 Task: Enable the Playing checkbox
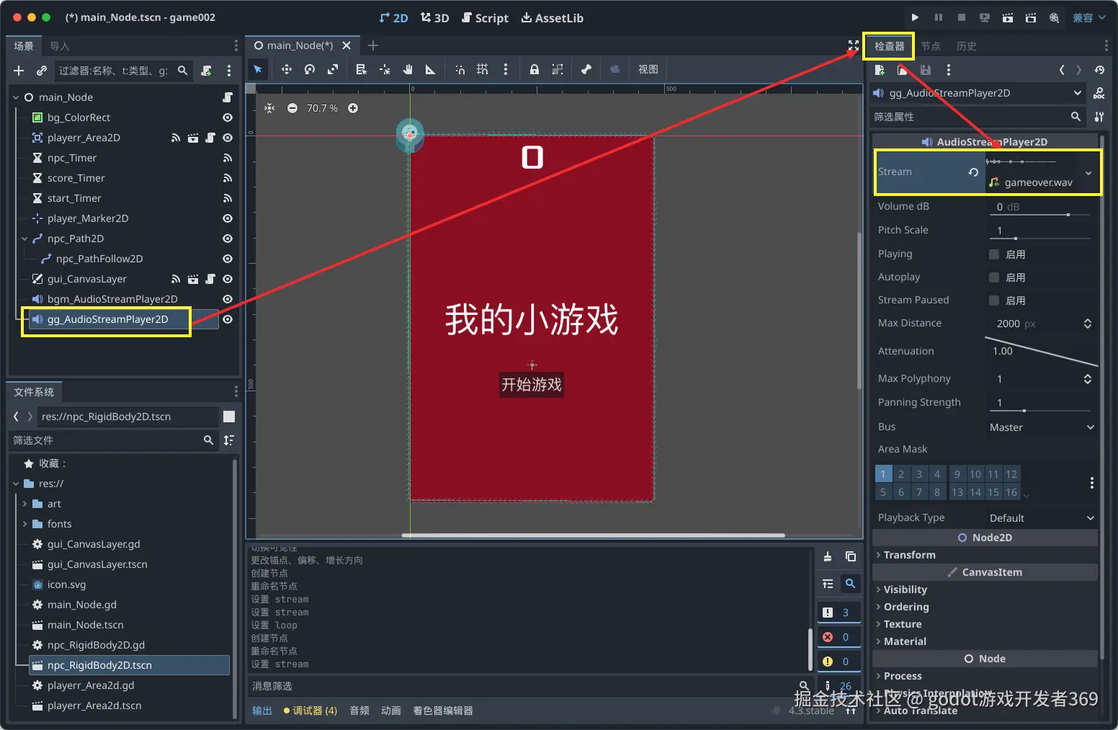pyautogui.click(x=994, y=254)
